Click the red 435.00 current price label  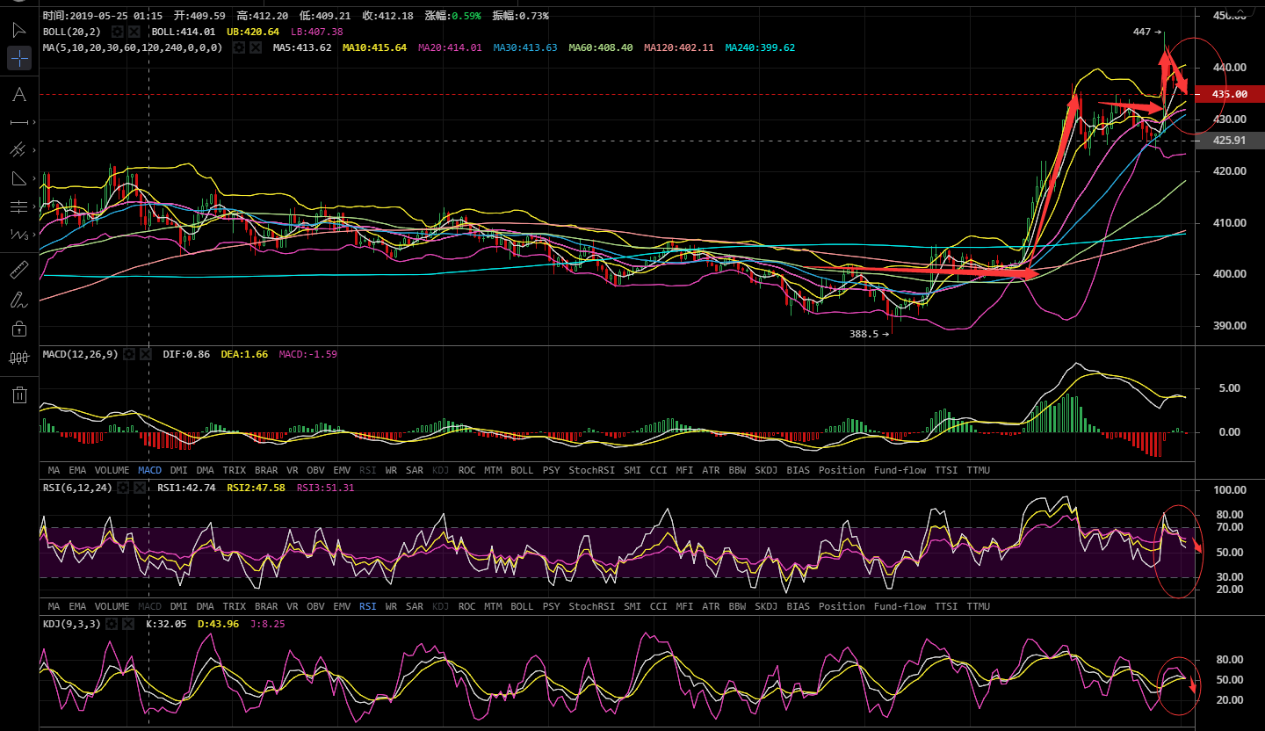click(1230, 94)
